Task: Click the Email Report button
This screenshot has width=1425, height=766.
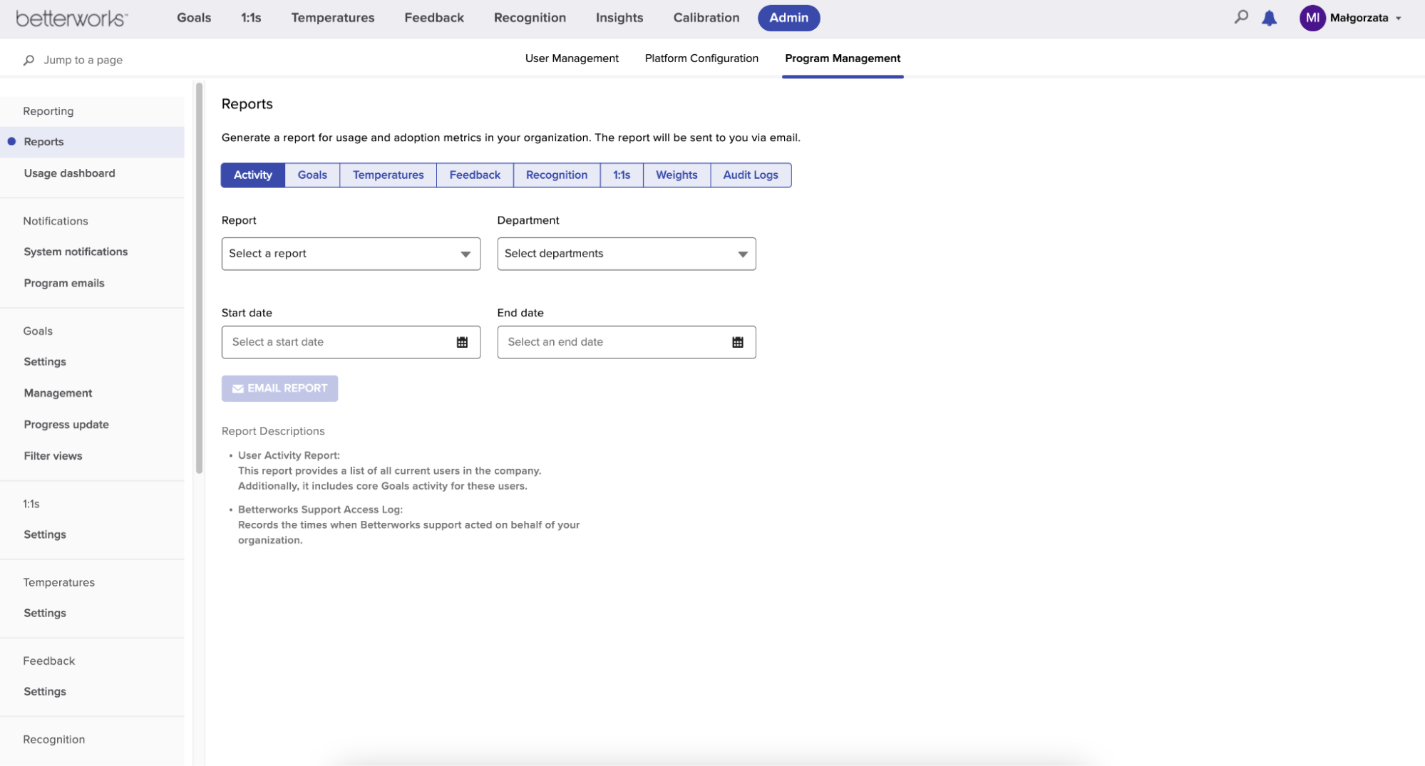Action: (x=279, y=388)
